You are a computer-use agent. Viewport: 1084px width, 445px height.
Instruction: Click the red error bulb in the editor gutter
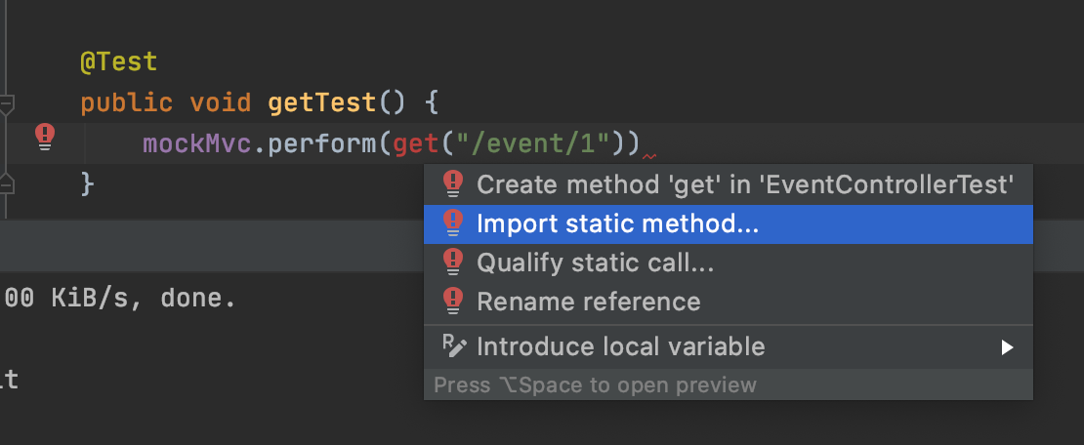45,137
